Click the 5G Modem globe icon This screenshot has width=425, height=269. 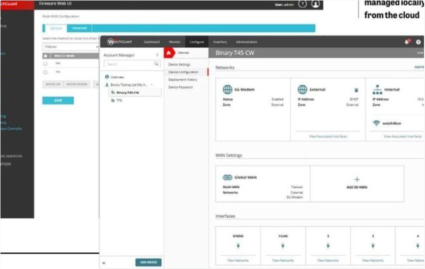pos(227,89)
